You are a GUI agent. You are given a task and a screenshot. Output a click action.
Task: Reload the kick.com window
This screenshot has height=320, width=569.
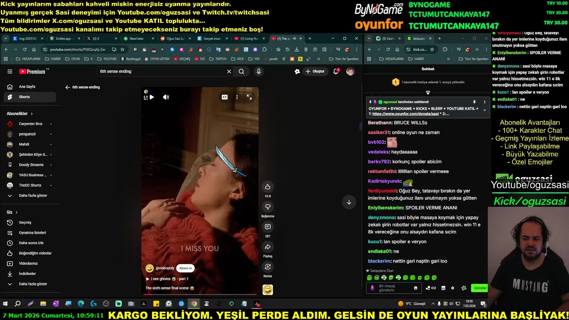click(x=388, y=49)
